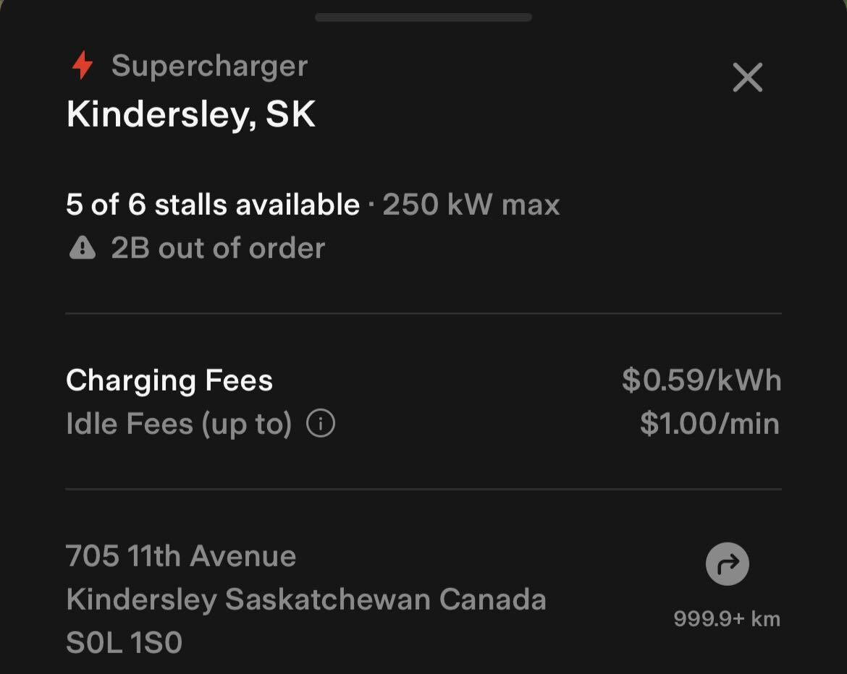
Task: Tap the red Supercharger lightning bolt icon
Action: click(83, 66)
